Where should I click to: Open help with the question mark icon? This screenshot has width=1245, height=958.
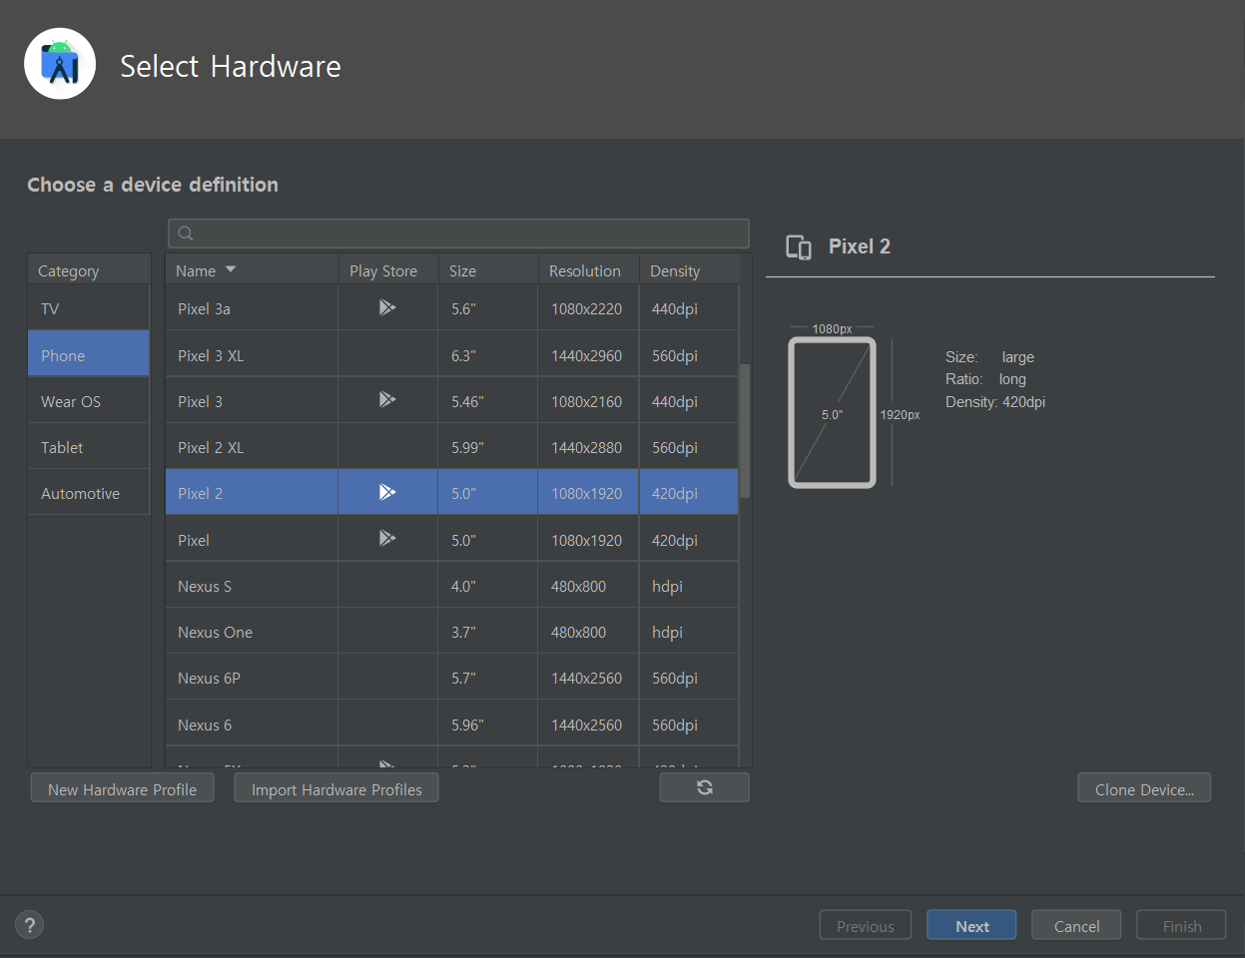click(x=30, y=924)
